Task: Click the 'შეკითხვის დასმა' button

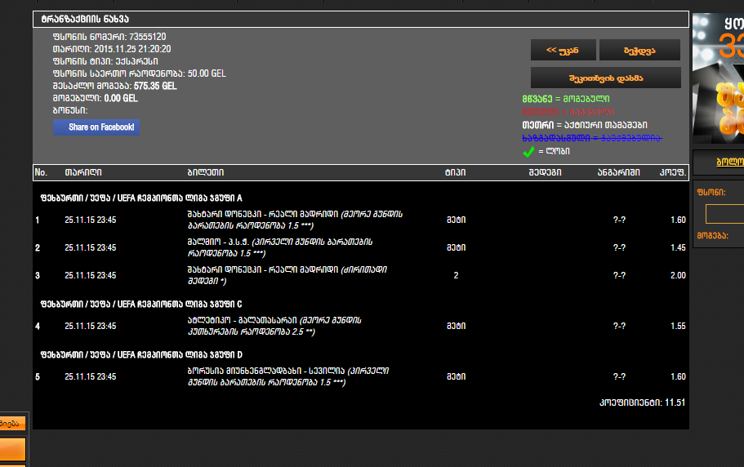Action: 606,78
